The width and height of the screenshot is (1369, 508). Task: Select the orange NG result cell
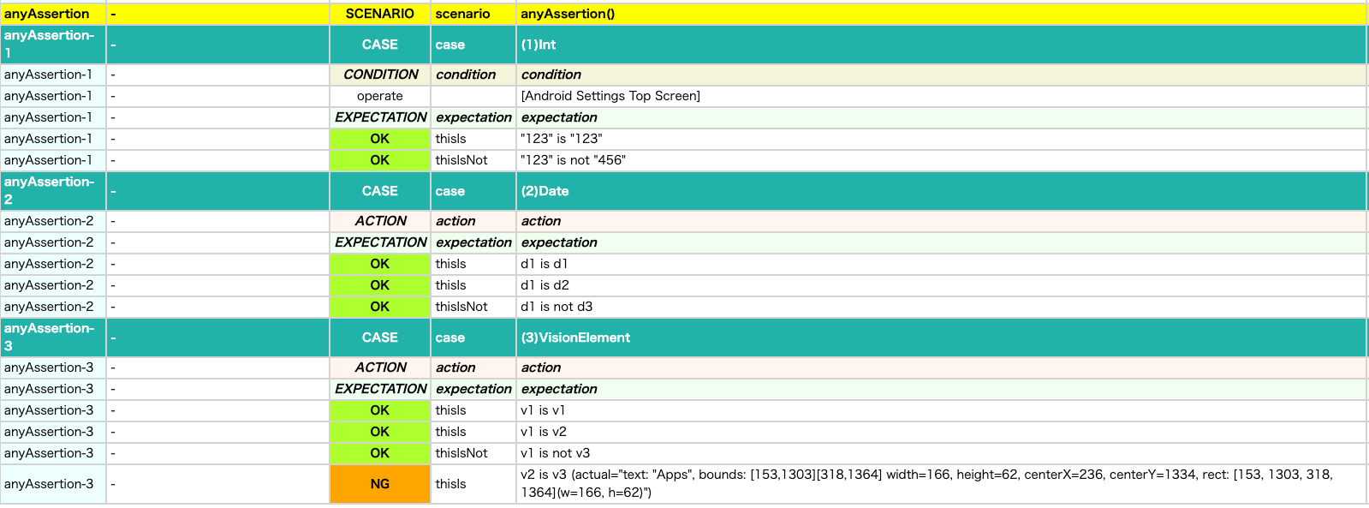[x=379, y=484]
